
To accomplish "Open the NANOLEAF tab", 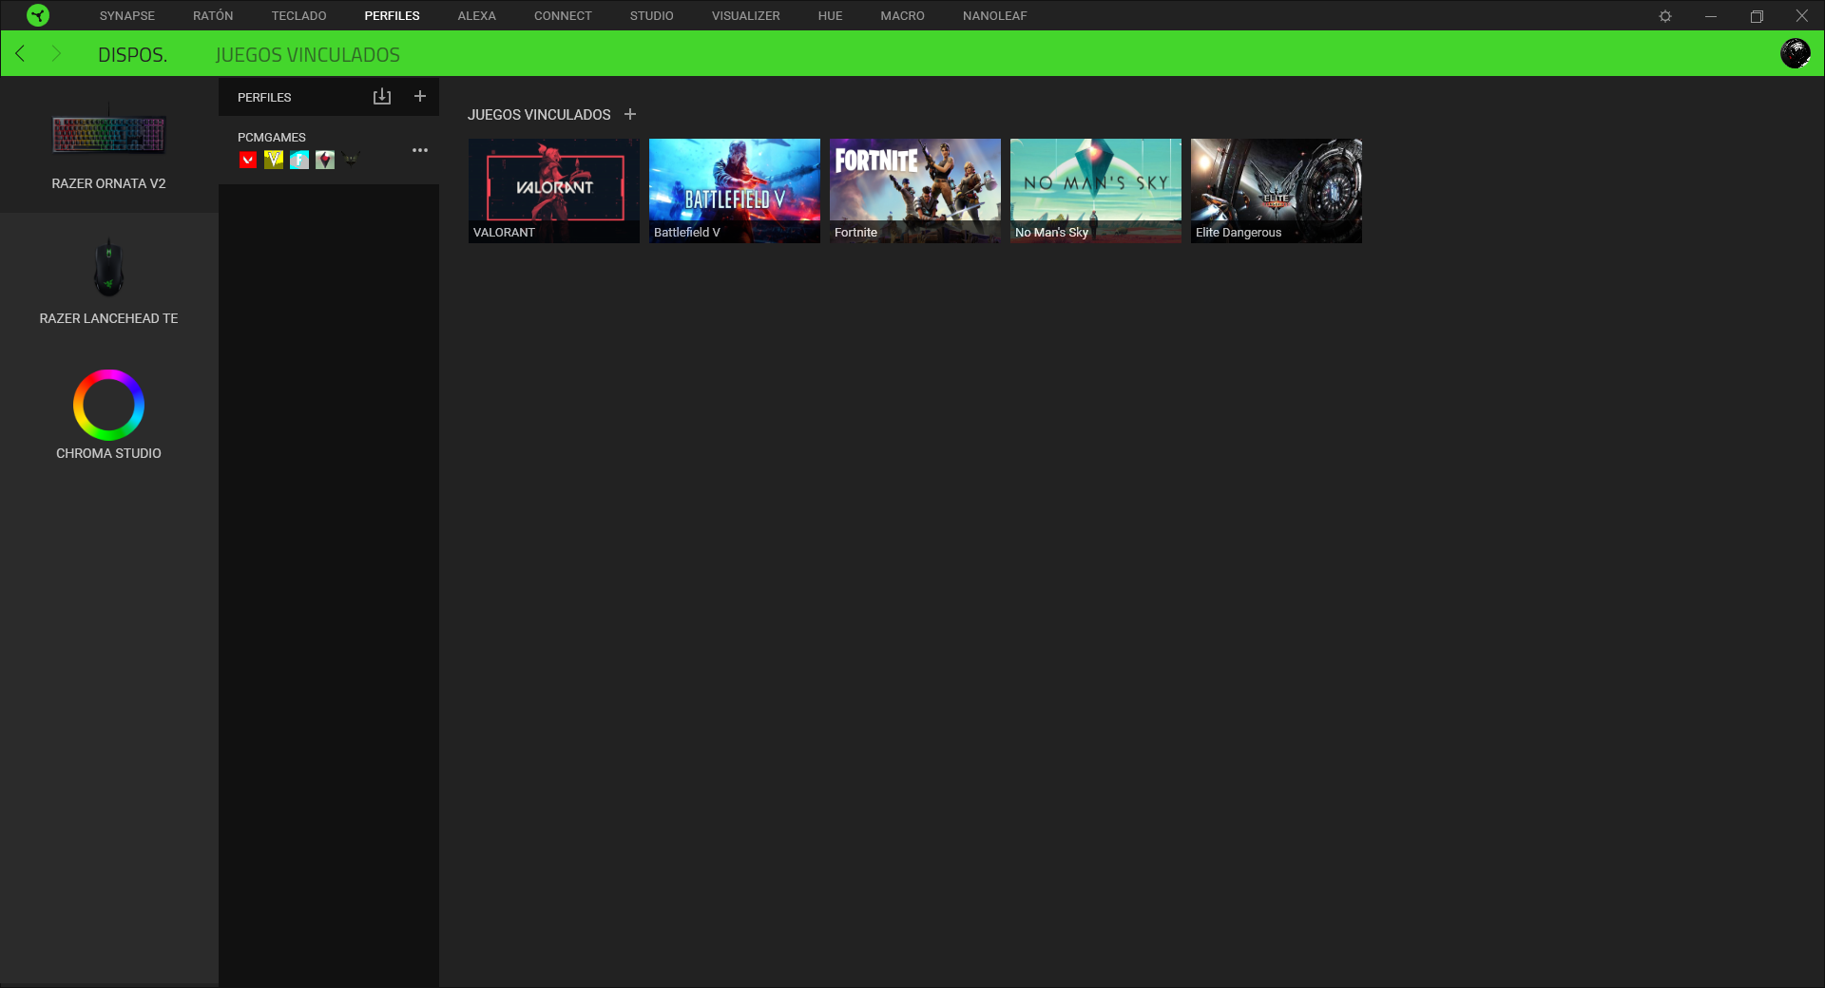I will point(994,16).
